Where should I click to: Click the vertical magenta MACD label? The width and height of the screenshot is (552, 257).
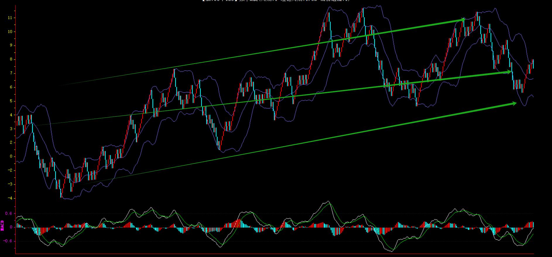tap(2, 226)
